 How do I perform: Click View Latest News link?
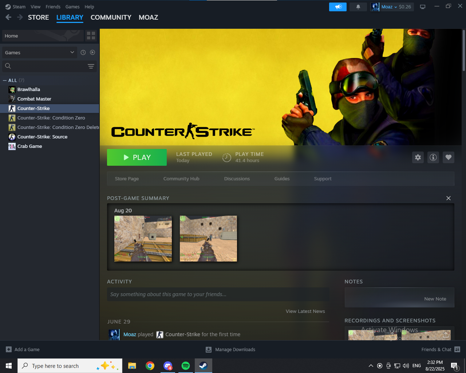point(305,311)
